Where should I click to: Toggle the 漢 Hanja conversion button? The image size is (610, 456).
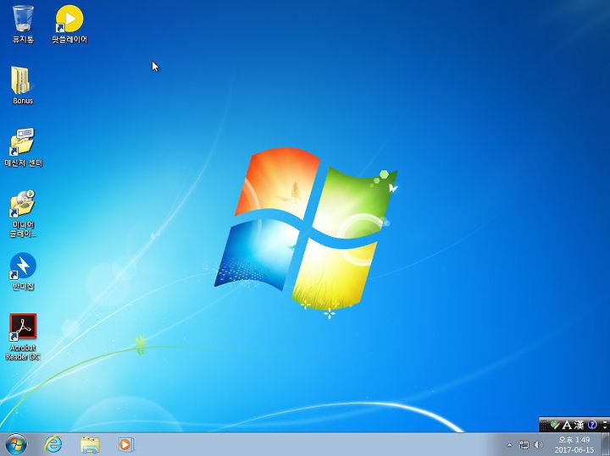[x=579, y=425]
